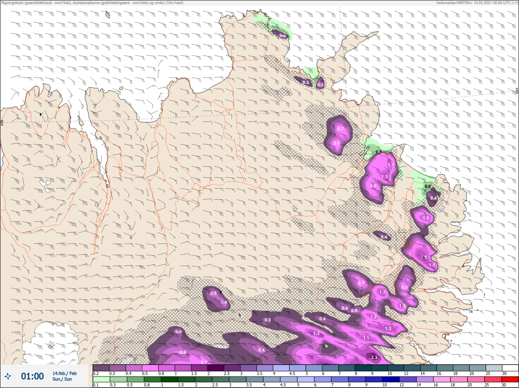Select the palest green 0.1 swatch in bottom legend
519x388 pixels.
coord(101,379)
